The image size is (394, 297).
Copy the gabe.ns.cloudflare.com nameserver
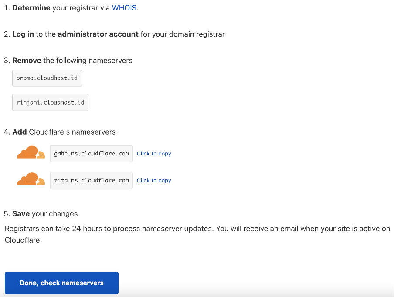coord(153,154)
